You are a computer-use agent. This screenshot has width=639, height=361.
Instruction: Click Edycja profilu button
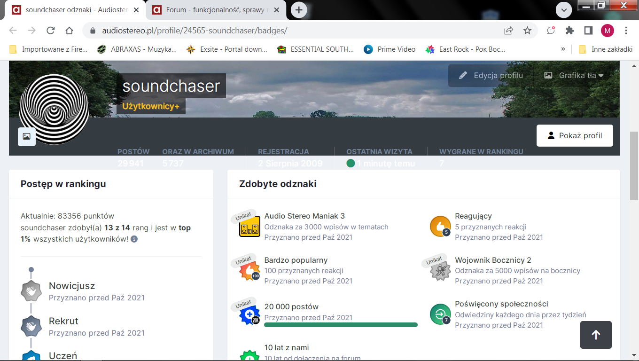click(491, 75)
